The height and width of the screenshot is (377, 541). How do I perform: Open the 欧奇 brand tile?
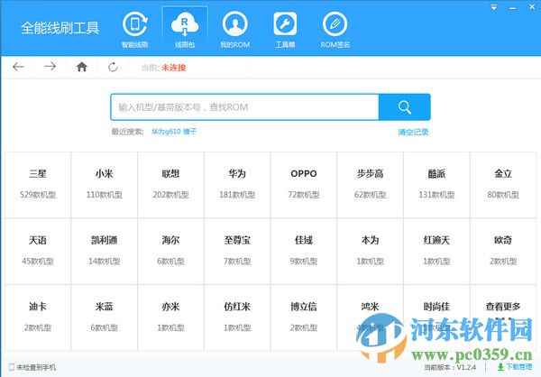(503, 252)
